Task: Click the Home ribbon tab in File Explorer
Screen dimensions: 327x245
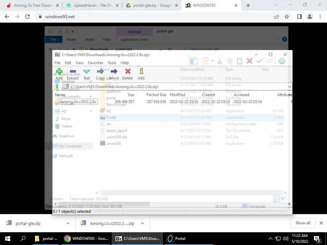Action: (71, 39)
